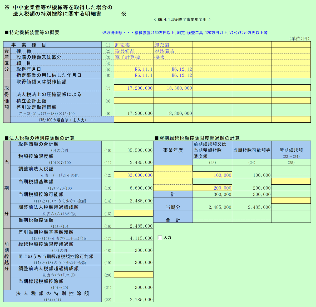Click the 当期税額基準額 label
This screenshot has width=316, height=307.
[36, 181]
